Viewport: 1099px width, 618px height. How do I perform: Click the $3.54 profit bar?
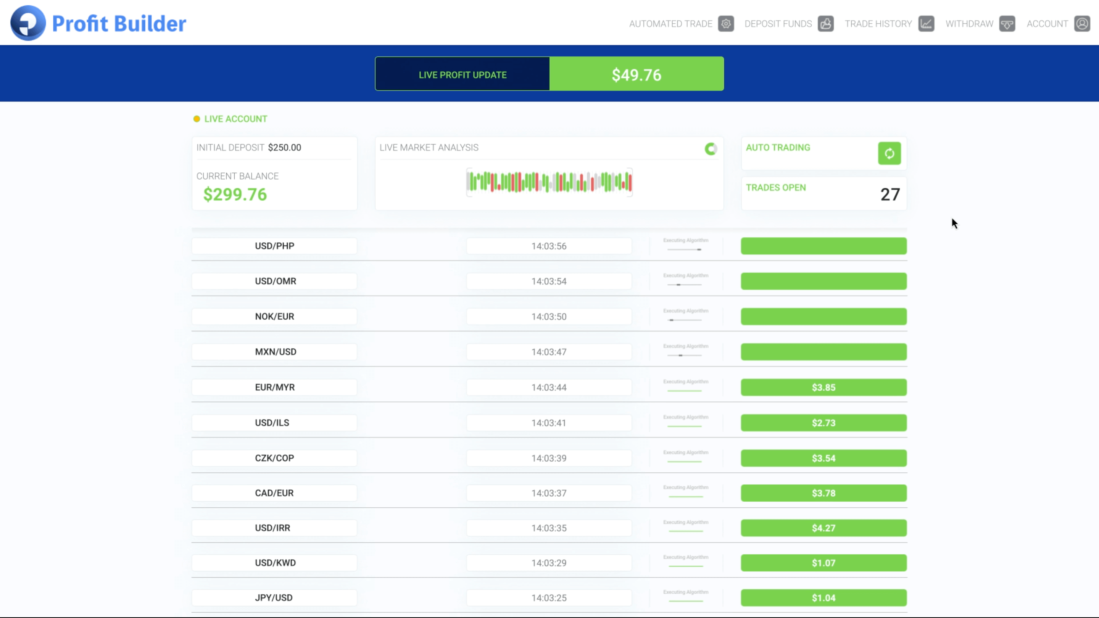824,459
